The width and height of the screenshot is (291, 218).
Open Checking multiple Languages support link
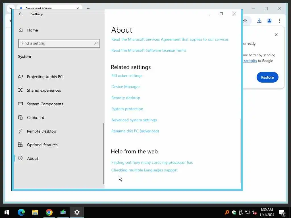tap(144, 170)
